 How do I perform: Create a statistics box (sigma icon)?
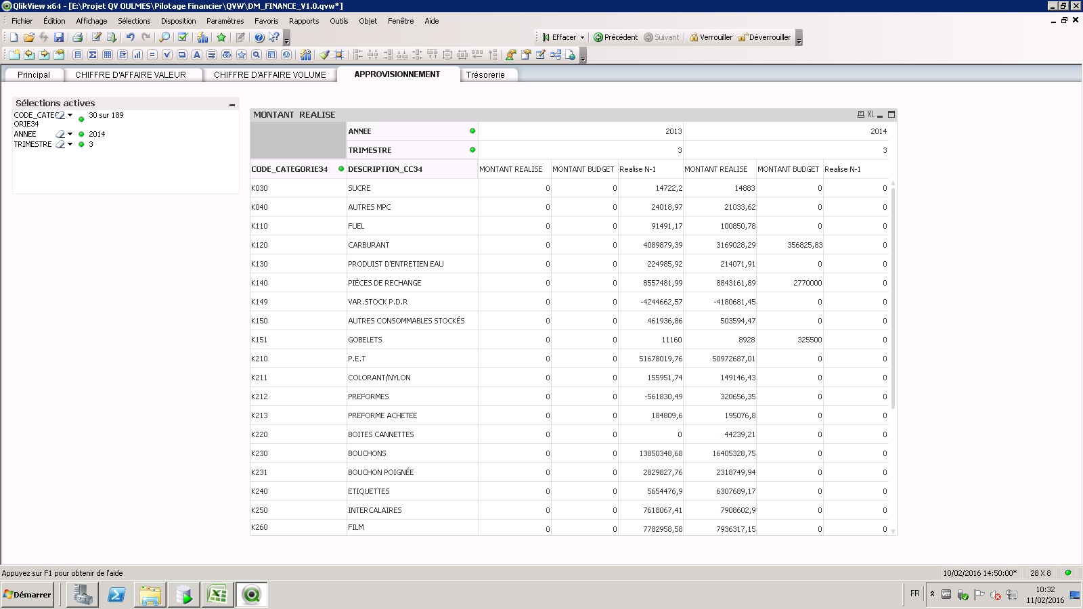93,55
